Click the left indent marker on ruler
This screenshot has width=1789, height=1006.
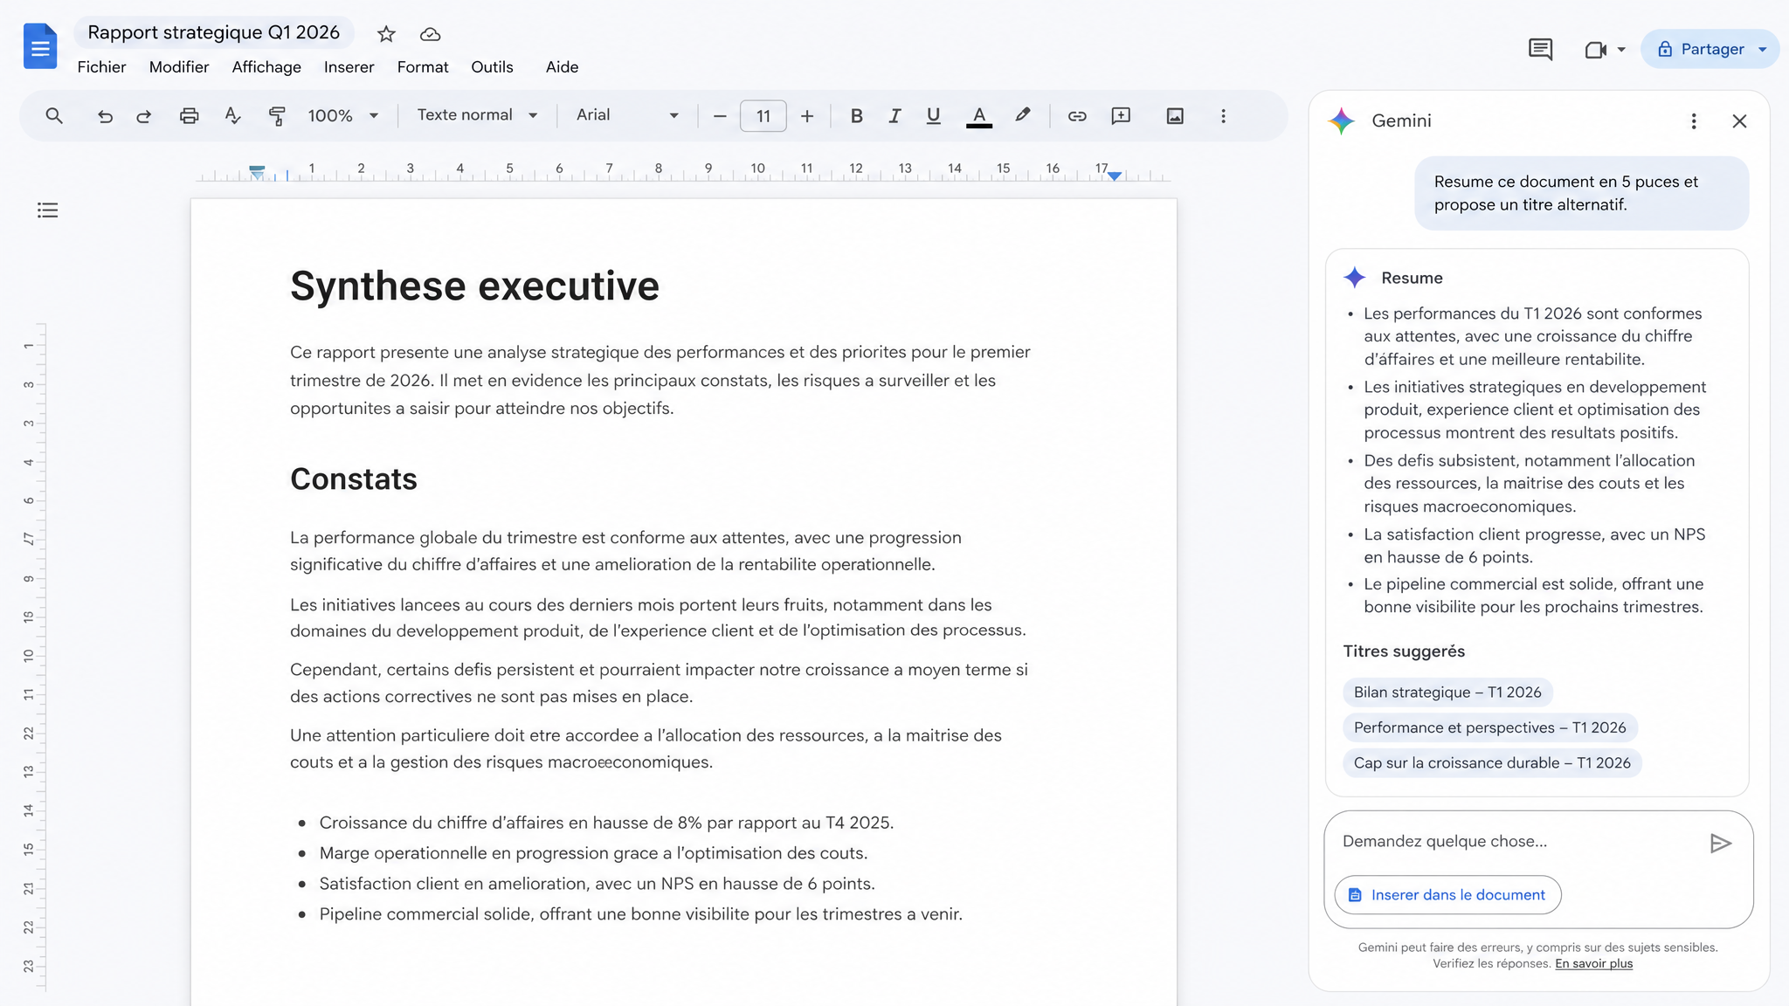pos(257,172)
